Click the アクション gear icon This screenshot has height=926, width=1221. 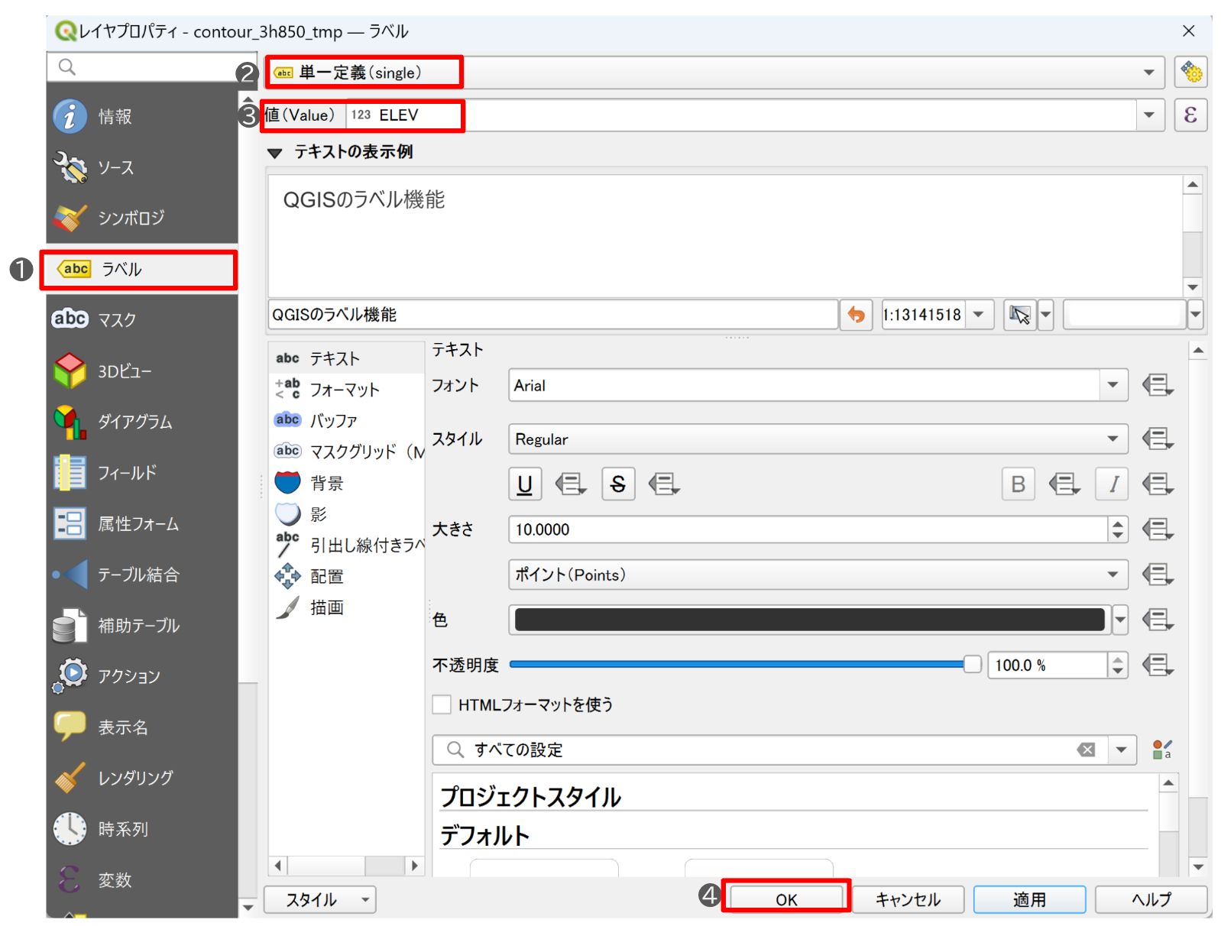pos(70,676)
